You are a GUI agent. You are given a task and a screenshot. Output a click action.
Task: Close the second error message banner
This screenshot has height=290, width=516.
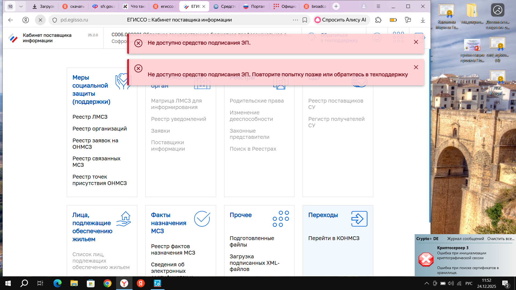tap(416, 67)
